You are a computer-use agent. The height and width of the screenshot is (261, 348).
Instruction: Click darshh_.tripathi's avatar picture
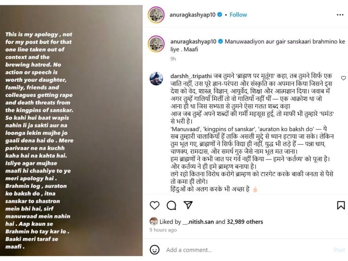156,79
